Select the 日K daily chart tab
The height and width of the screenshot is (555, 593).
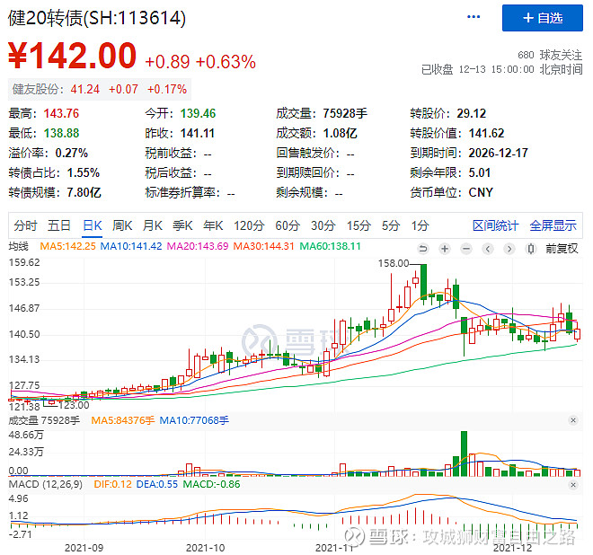pyautogui.click(x=93, y=225)
